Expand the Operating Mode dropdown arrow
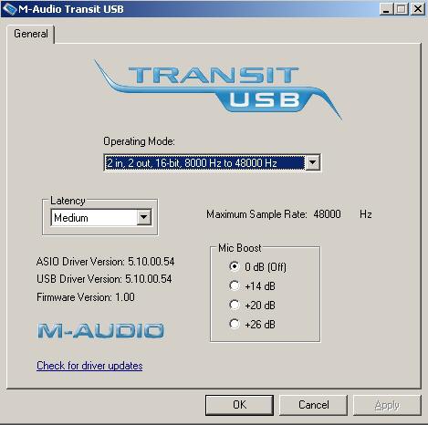The image size is (428, 425). 312,163
